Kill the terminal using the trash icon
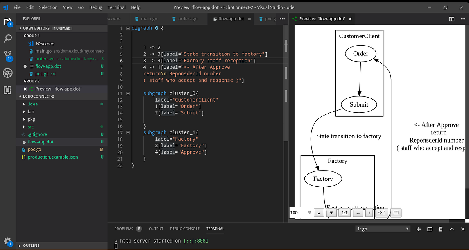 point(440,229)
